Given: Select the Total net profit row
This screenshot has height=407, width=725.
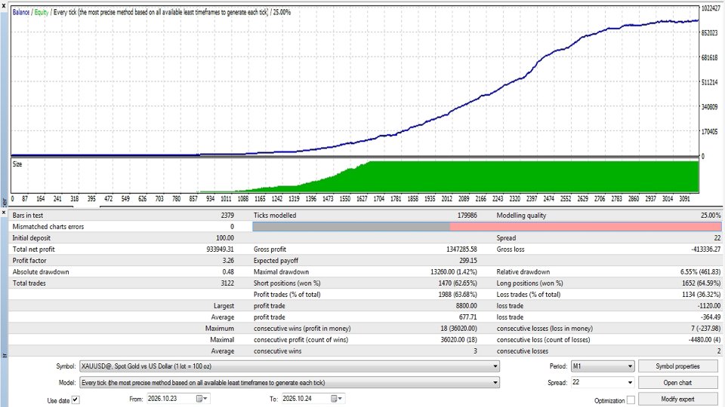Looking at the screenshot, I should click(123, 249).
